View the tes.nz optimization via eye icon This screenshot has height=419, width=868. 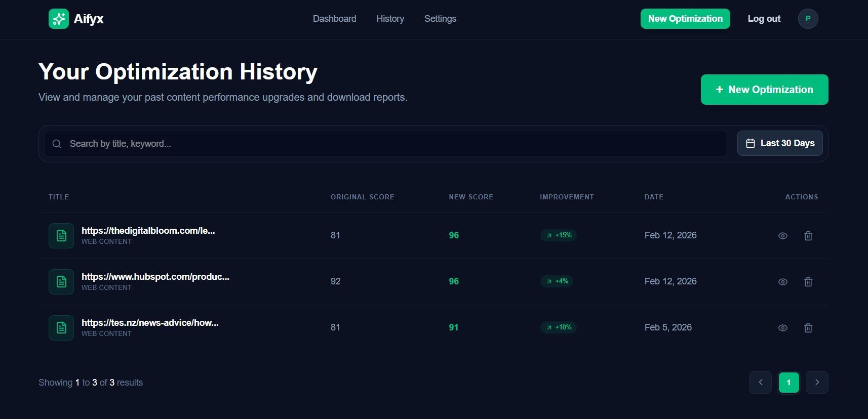[782, 328]
